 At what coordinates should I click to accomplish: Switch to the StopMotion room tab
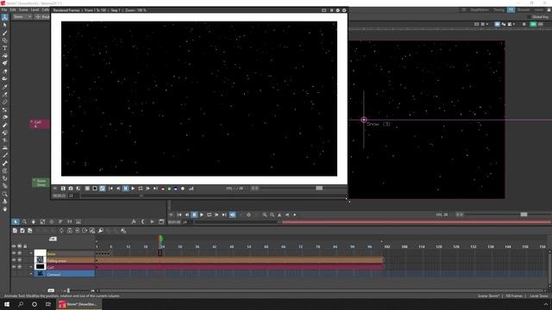pos(480,9)
